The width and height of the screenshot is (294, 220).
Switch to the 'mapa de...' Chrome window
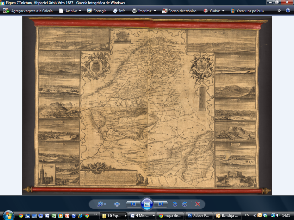click(x=170, y=216)
